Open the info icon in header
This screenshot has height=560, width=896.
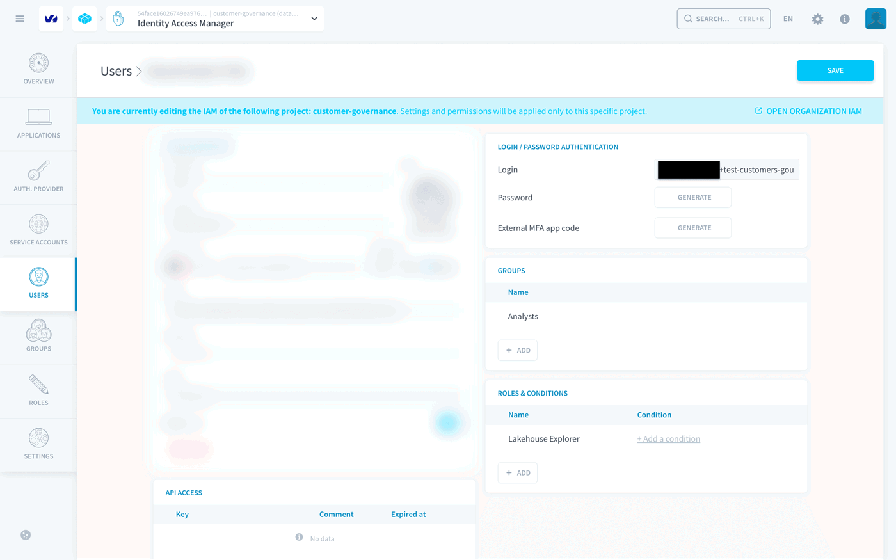click(x=845, y=19)
